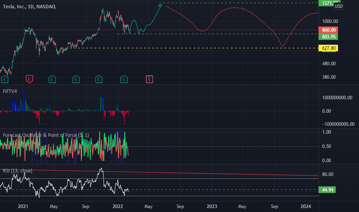Click the teal earnings marker before 2021 at chart start

click(x=5, y=79)
